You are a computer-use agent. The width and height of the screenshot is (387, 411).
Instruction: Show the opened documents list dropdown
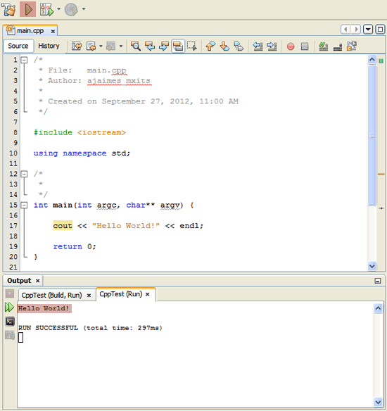368,29
